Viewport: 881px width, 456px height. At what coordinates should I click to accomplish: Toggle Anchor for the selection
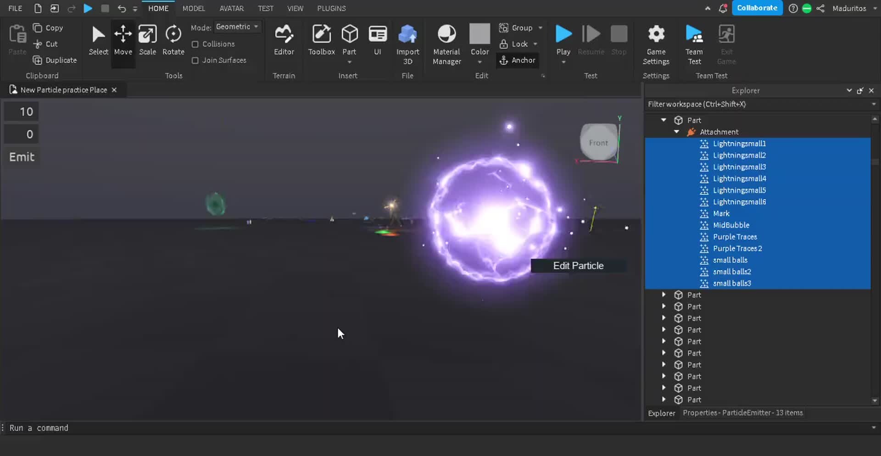pos(518,60)
